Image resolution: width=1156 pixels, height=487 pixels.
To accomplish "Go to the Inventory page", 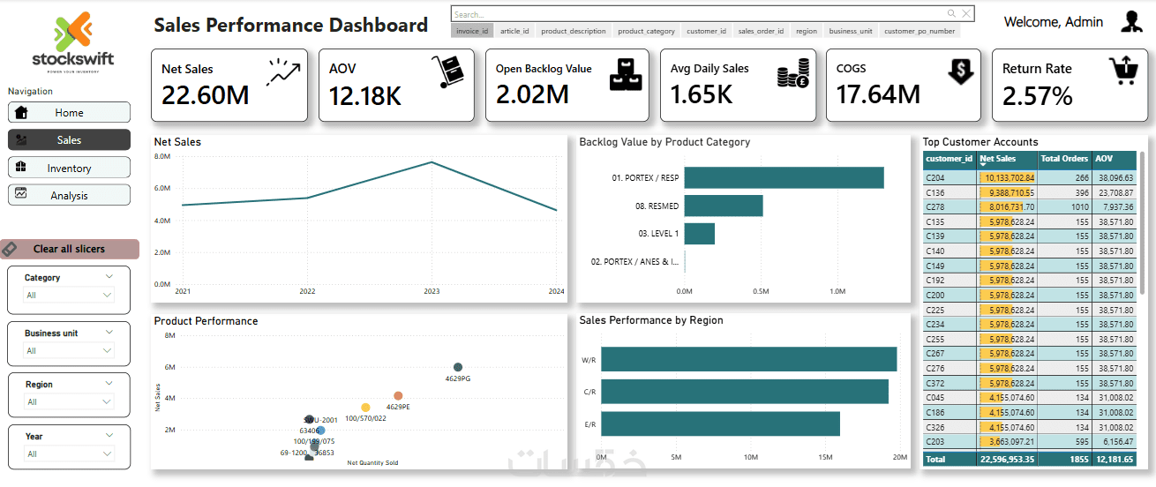I will [x=69, y=168].
